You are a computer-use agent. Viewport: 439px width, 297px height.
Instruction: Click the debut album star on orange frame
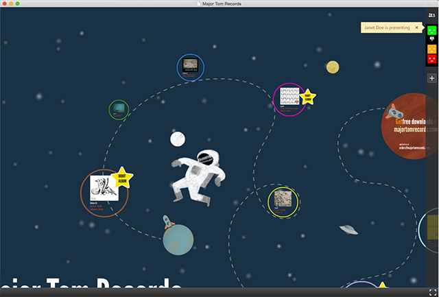pos(122,178)
